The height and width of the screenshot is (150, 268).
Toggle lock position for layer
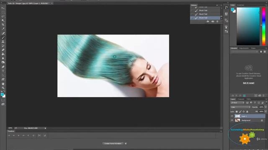[244, 112]
